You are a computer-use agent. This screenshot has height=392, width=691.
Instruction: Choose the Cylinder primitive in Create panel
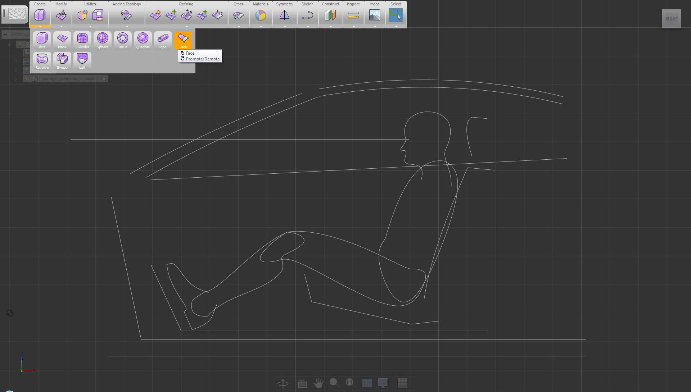pos(82,40)
